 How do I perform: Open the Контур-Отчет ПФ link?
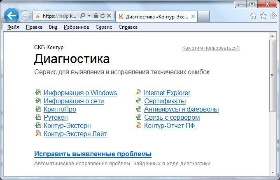coord(169,125)
